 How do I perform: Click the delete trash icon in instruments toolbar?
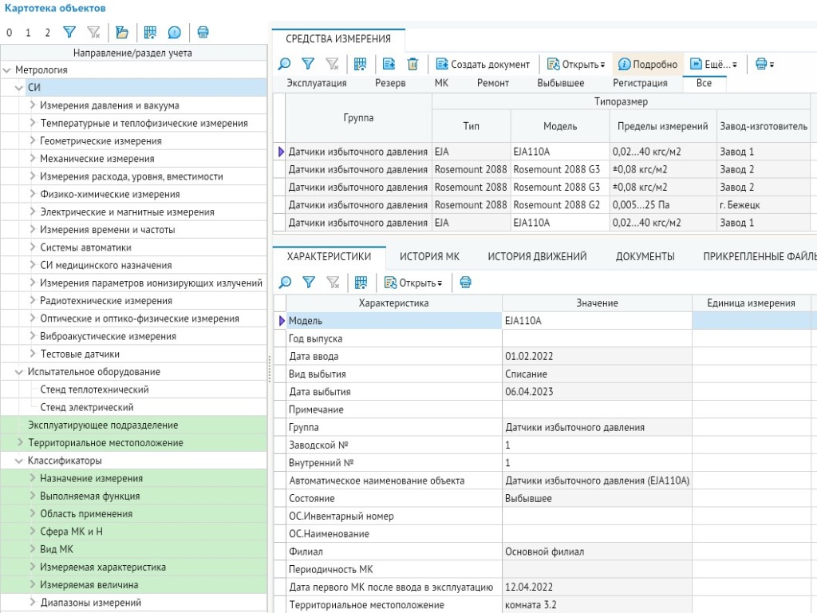tap(412, 64)
